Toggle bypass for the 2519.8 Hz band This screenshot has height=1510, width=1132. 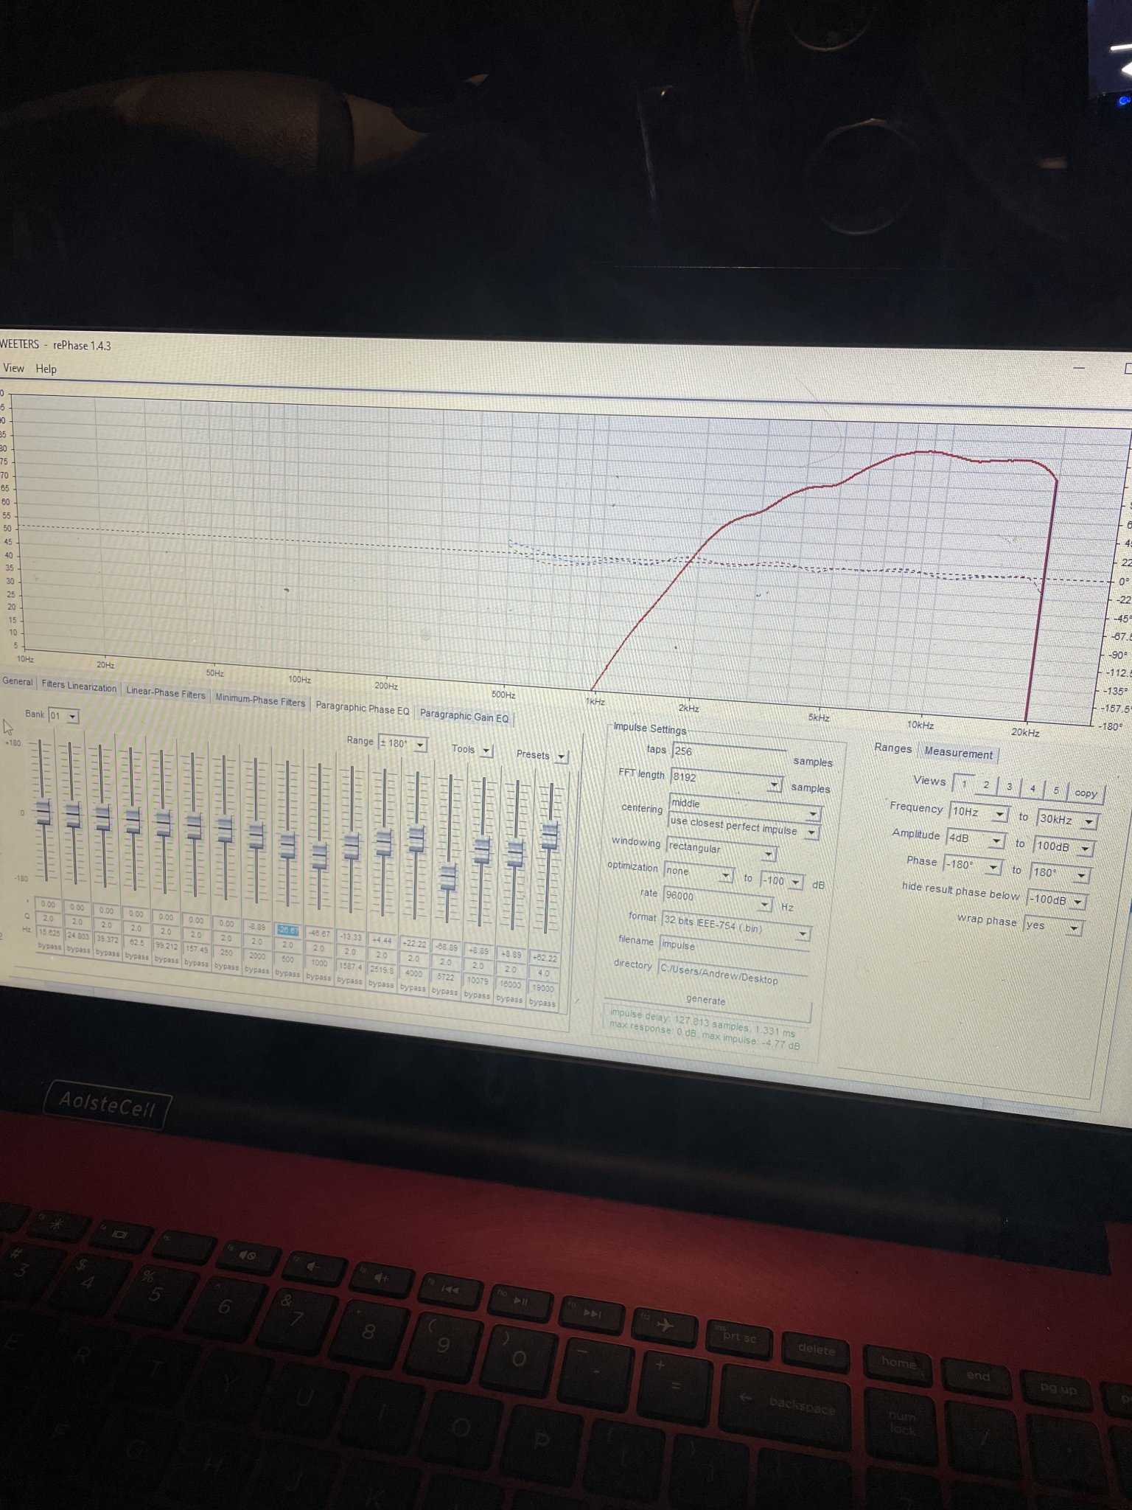click(381, 984)
